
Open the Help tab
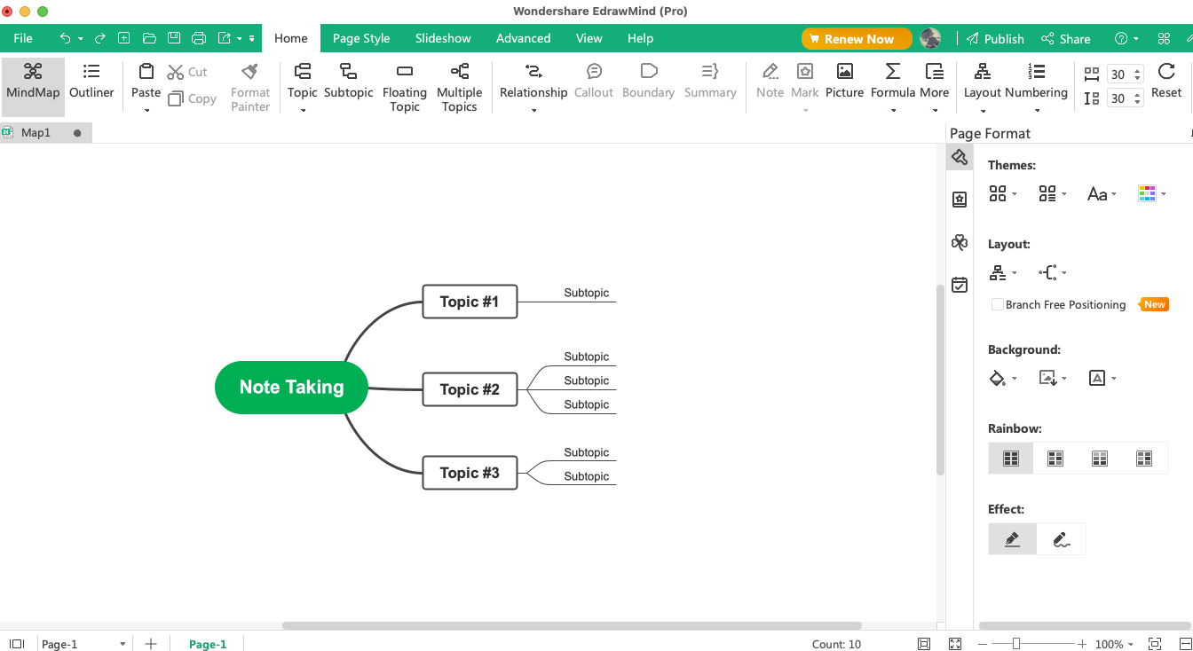coord(640,39)
